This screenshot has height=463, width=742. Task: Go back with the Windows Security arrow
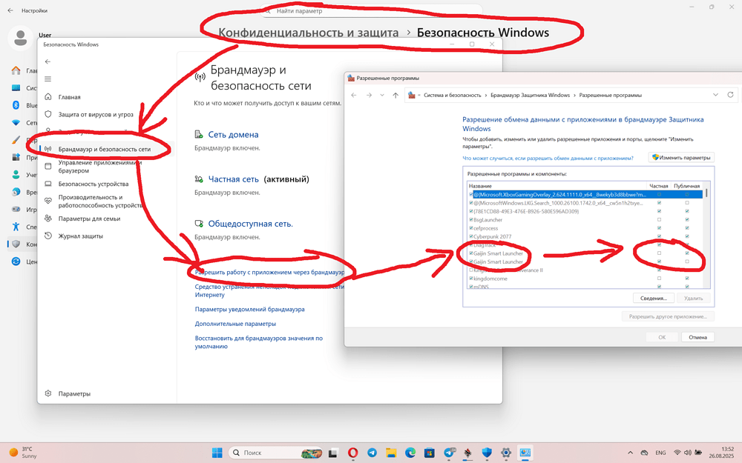[47, 61]
